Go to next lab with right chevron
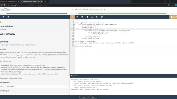The height and width of the screenshot is (99, 177). click(104, 9)
